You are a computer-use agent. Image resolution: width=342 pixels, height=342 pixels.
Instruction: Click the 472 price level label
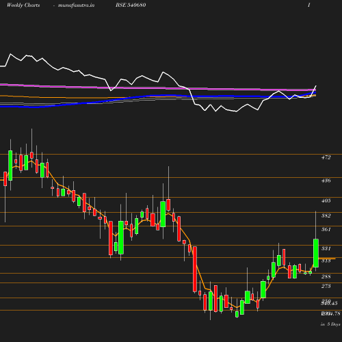coord(326,157)
